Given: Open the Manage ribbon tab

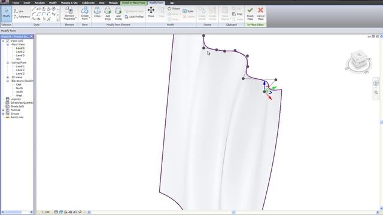Looking at the screenshot, I should click(x=113, y=3).
